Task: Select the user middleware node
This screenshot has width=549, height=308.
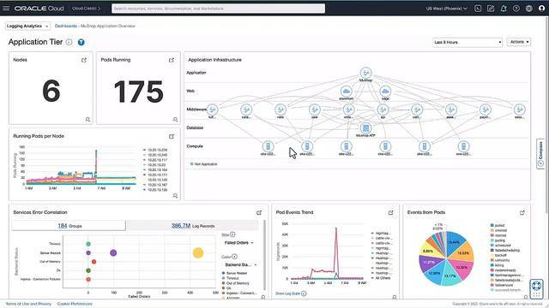Action: pos(315,110)
